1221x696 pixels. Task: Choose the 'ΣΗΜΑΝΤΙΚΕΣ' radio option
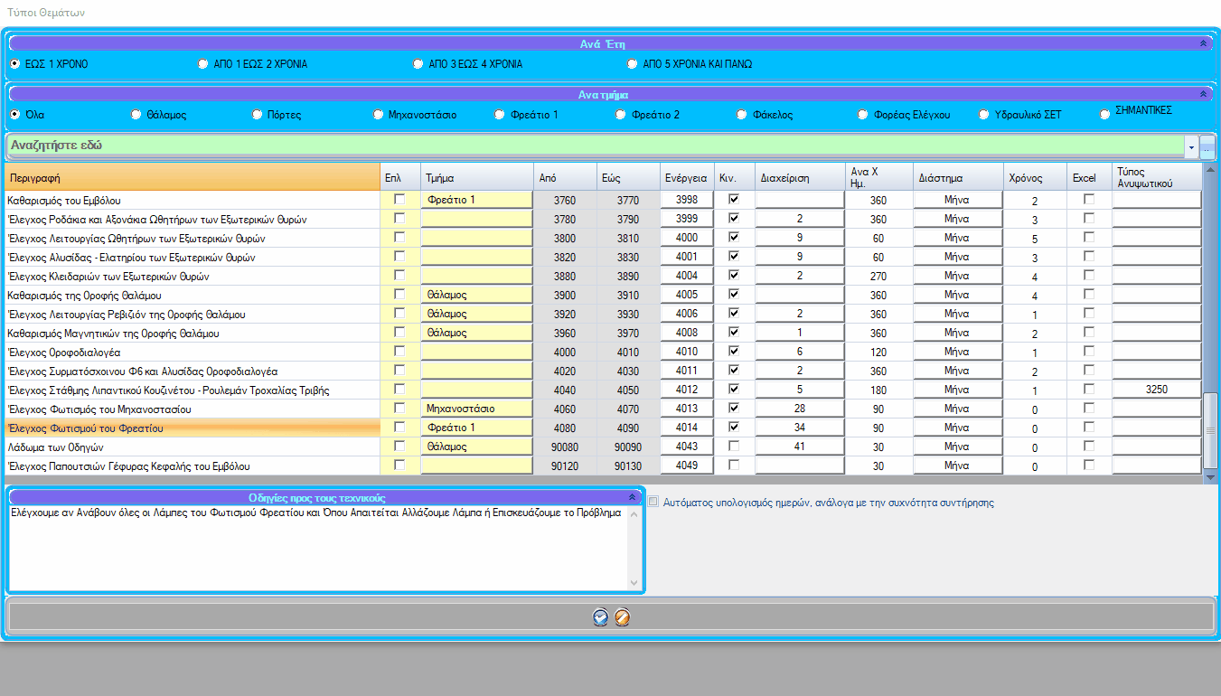pos(1104,114)
